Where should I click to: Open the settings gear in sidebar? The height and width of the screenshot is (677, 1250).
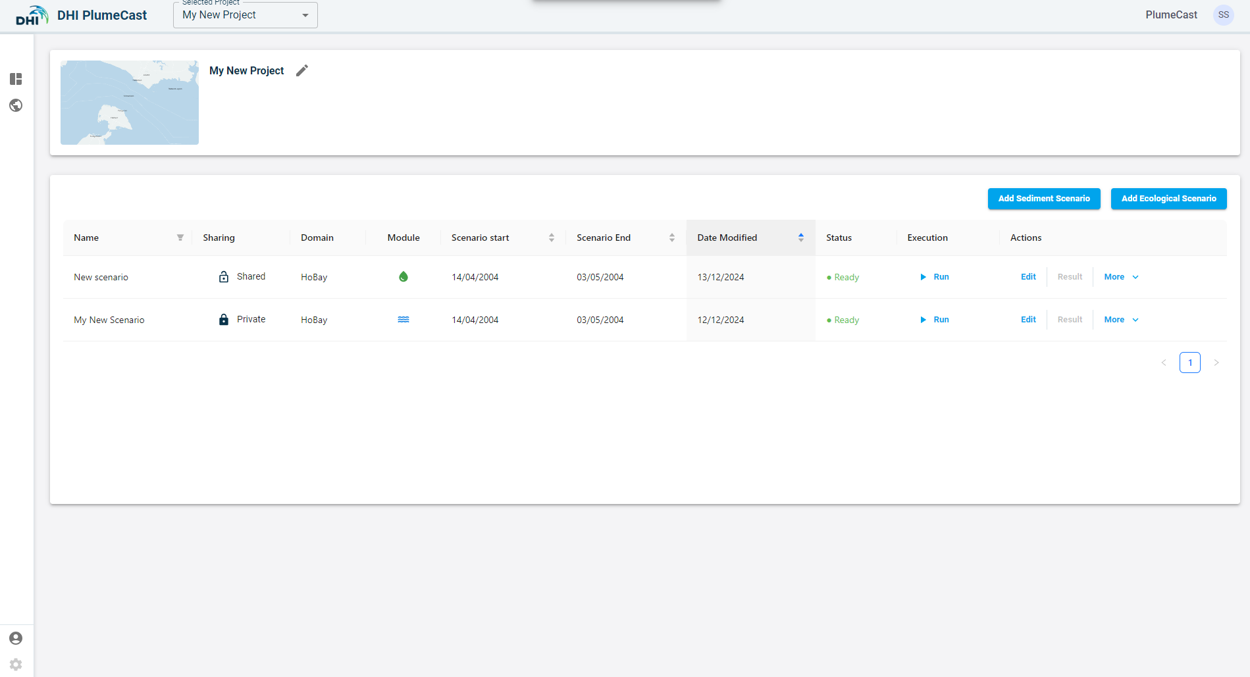coord(16,664)
